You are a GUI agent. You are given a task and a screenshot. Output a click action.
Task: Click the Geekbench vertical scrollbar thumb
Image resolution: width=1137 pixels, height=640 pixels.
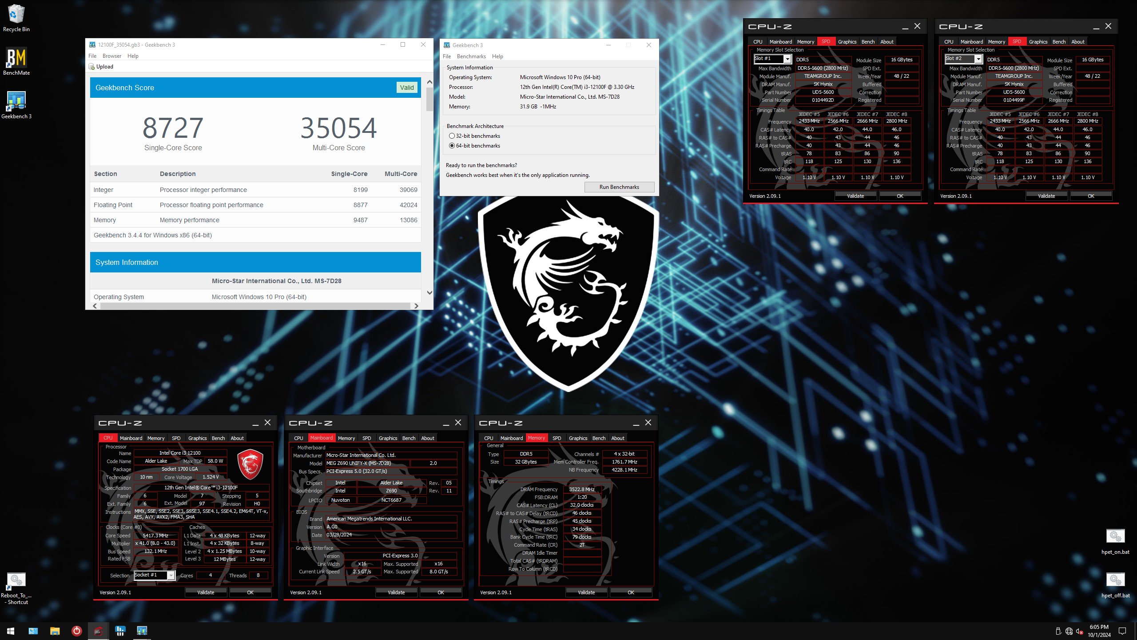429,99
